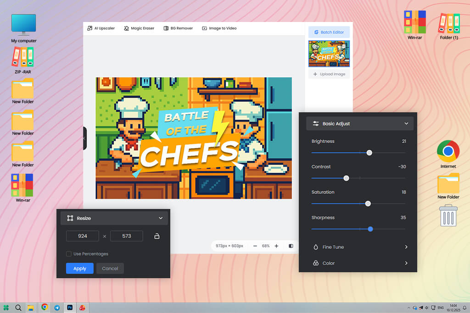The width and height of the screenshot is (470, 313).
Task: Click the Fine Tune droplet icon
Action: point(316,247)
